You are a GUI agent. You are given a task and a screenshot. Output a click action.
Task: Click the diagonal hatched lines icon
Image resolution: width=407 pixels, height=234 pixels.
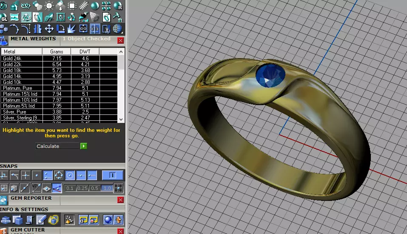pyautogui.click(x=83, y=6)
